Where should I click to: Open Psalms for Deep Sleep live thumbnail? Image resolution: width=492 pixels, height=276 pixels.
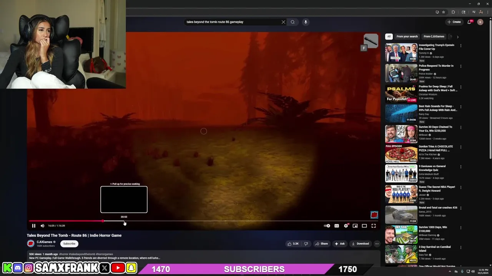[x=401, y=94]
